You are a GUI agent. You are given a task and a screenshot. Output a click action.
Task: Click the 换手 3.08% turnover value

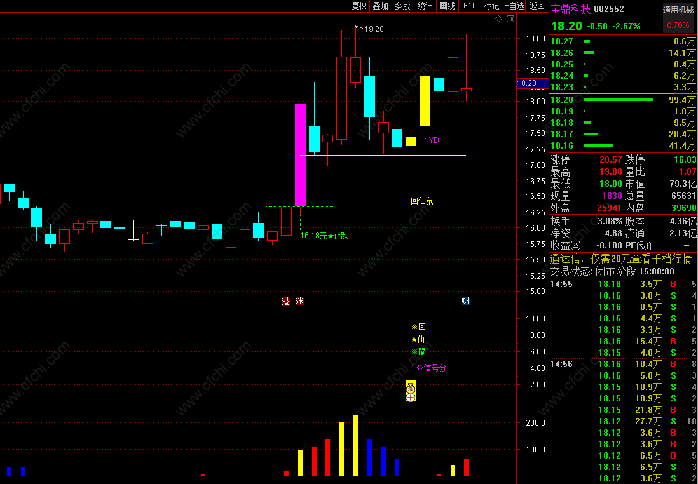(610, 221)
